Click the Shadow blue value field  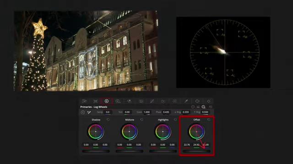click(105, 145)
